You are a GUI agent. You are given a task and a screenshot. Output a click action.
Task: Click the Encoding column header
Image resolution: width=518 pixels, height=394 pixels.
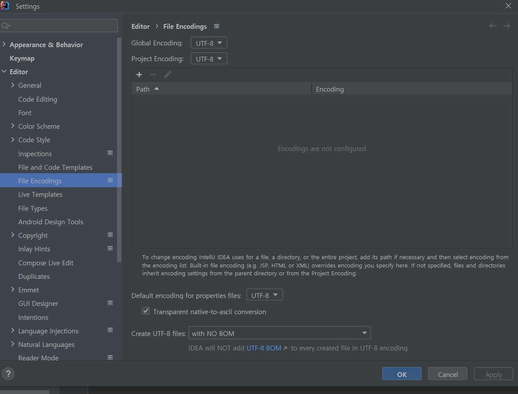click(x=412, y=89)
